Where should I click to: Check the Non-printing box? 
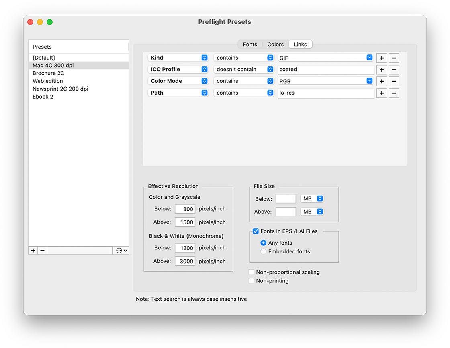click(251, 281)
